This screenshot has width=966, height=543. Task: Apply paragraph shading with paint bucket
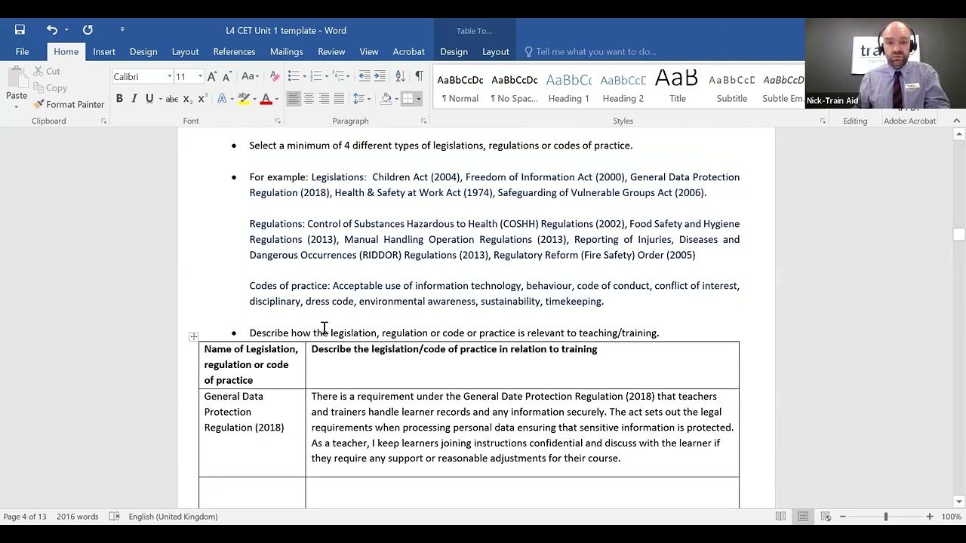pyautogui.click(x=386, y=99)
